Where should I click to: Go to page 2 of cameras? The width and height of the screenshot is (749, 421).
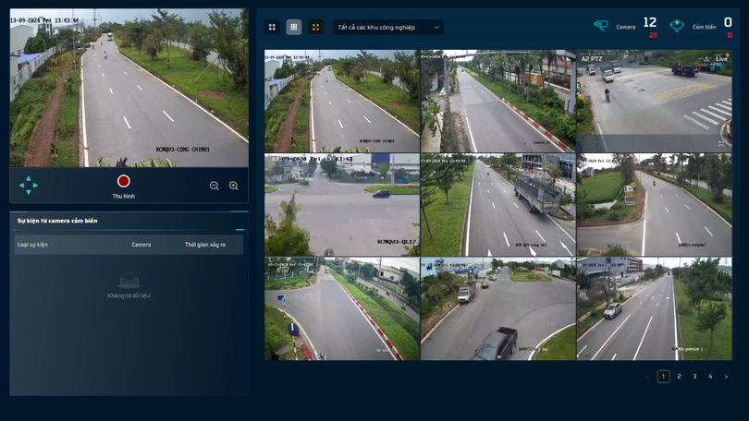[x=679, y=377]
